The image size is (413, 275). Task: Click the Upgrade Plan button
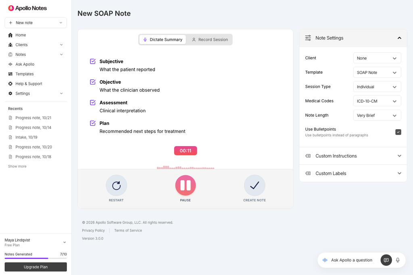(x=36, y=267)
